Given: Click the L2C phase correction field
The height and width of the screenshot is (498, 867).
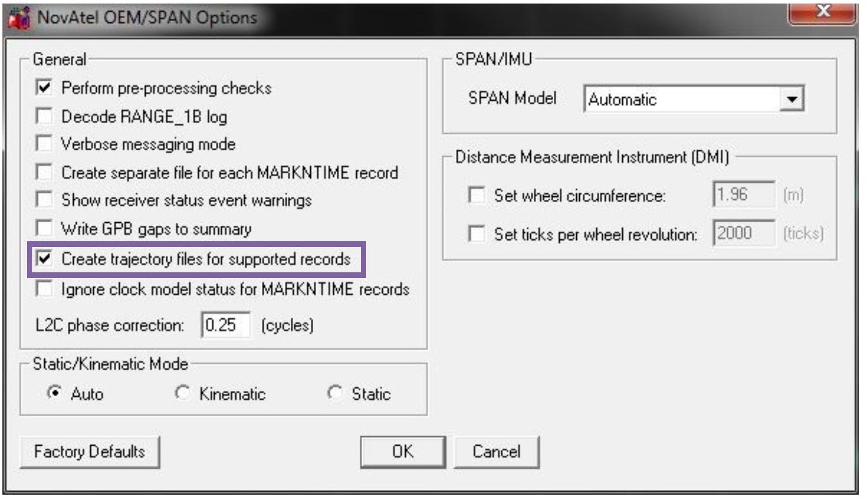Looking at the screenshot, I should coord(226,325).
